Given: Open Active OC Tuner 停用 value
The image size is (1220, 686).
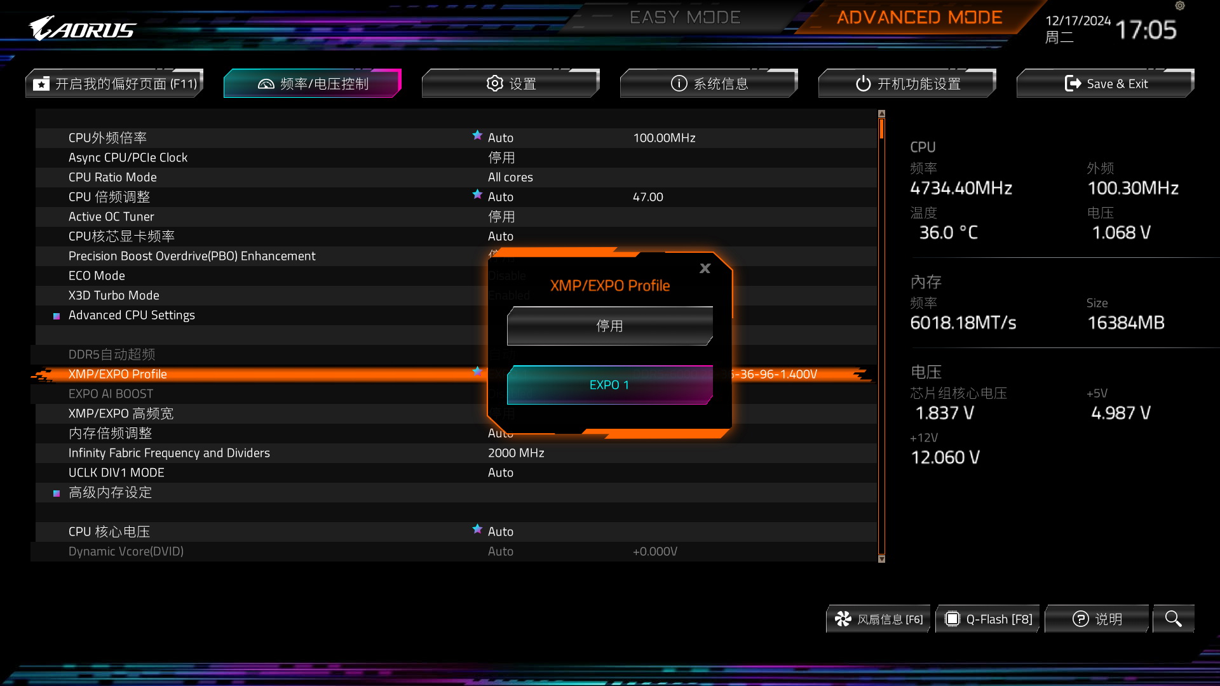Looking at the screenshot, I should point(501,217).
